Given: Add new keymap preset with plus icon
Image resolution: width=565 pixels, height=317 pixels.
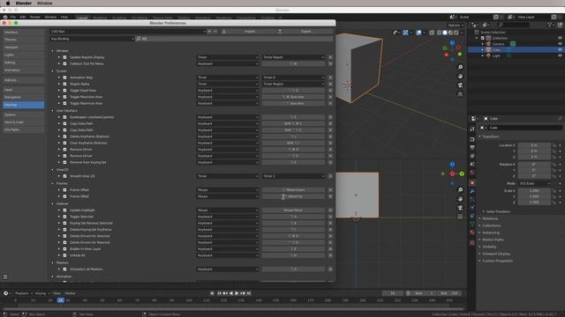Looking at the screenshot, I should coord(209,32).
